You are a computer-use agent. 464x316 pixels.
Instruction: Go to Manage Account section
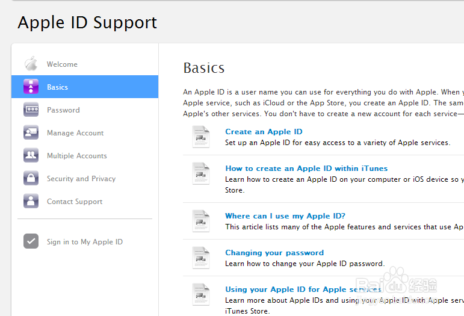[75, 133]
